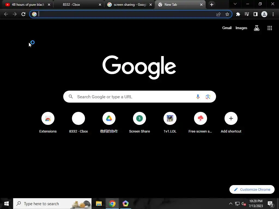Click the taskbar Type here to search box

52,204
